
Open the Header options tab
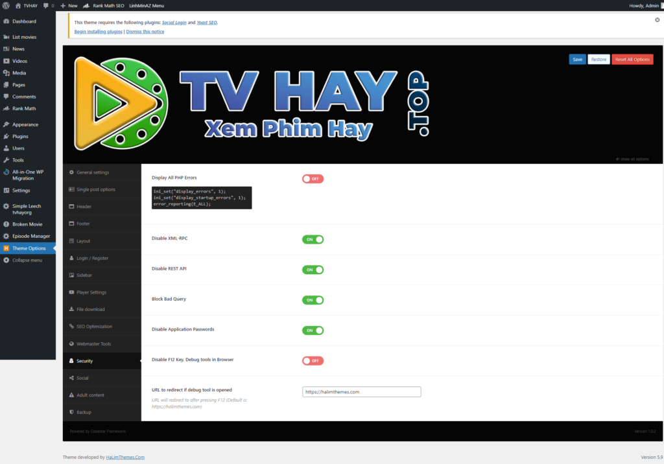click(102, 207)
